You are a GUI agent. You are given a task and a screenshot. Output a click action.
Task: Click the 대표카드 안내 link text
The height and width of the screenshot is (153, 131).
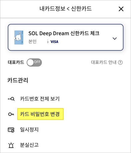[104, 62]
